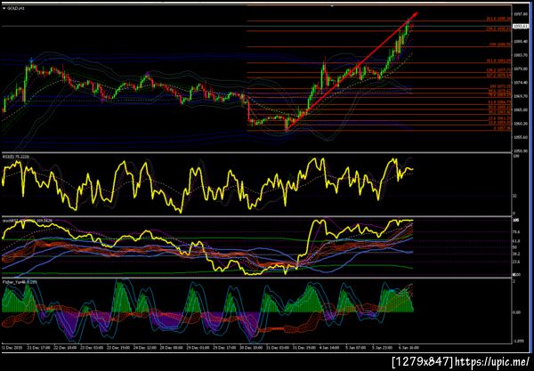Select the 161.8 Fibonacci level label
534x371 pixels.
click(x=499, y=60)
